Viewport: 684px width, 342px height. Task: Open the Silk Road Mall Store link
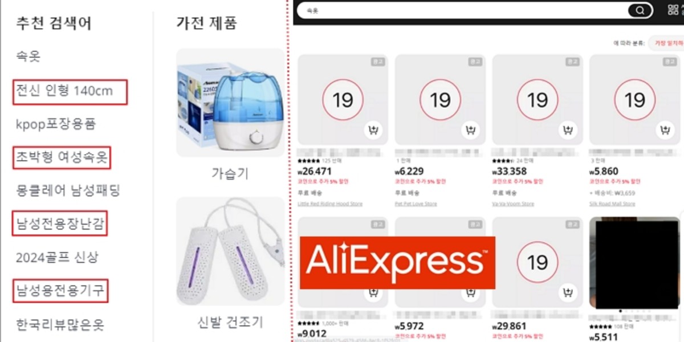[x=612, y=203]
